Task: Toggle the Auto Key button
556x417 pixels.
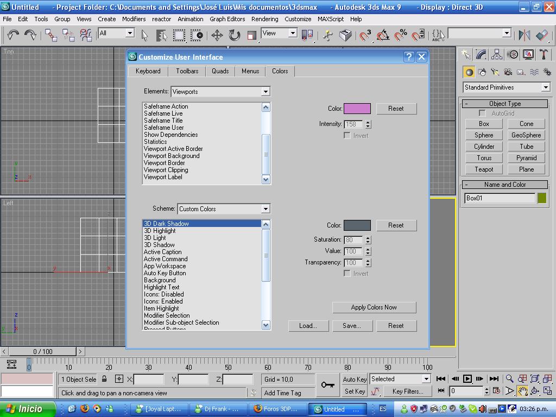Action: [355, 379]
